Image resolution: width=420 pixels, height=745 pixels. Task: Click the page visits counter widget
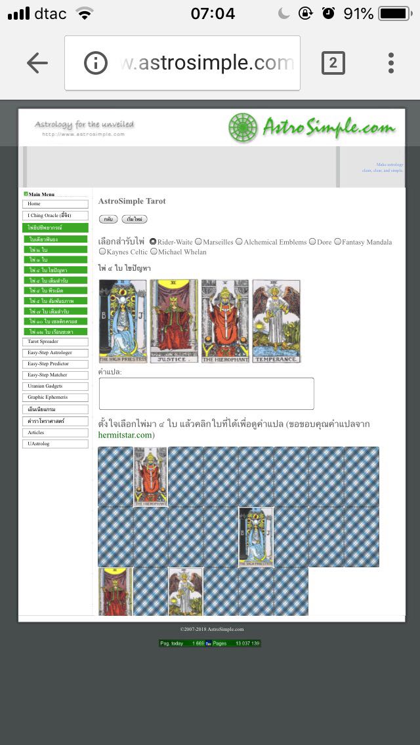pyautogui.click(x=210, y=643)
